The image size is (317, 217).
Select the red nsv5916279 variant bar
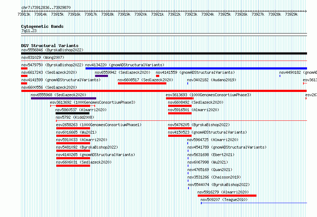(227, 196)
